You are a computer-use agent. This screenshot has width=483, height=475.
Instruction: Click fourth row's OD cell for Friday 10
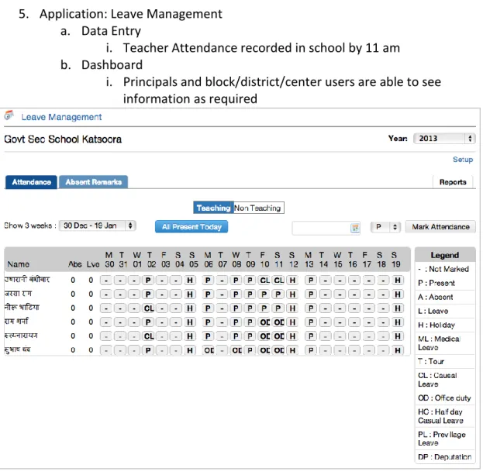tap(264, 322)
